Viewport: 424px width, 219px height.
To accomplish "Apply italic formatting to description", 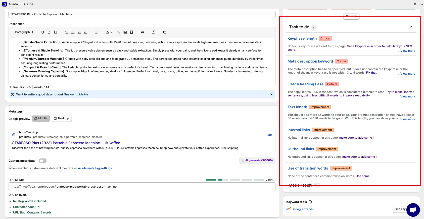I will [49, 32].
